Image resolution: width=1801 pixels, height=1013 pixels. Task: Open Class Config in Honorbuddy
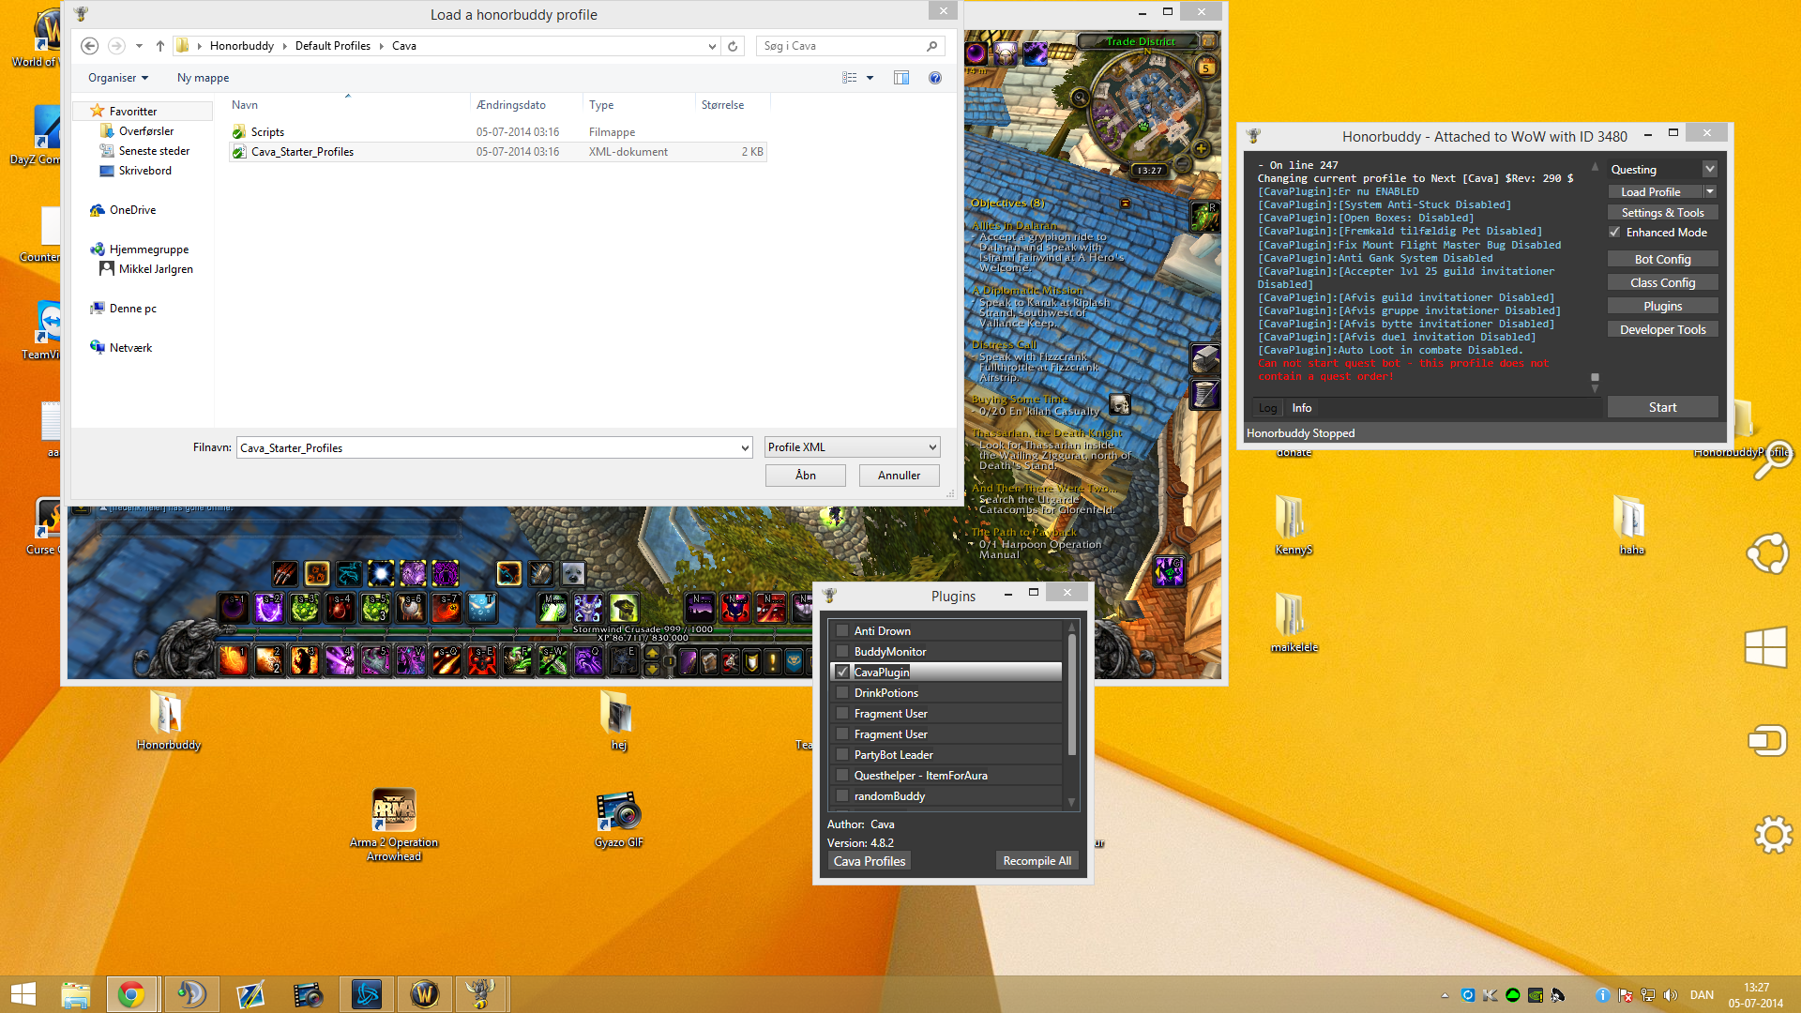click(1662, 282)
